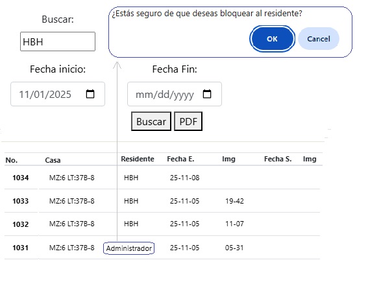
Task: Select record number 1031
Action: 21,248
